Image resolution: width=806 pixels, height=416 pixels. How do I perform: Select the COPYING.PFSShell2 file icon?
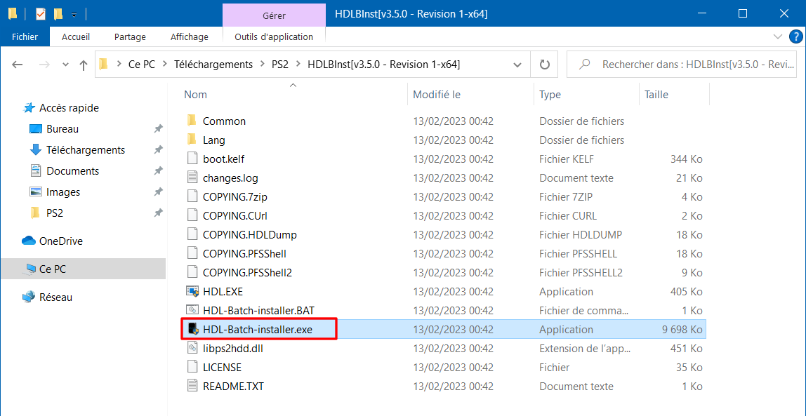(x=192, y=273)
